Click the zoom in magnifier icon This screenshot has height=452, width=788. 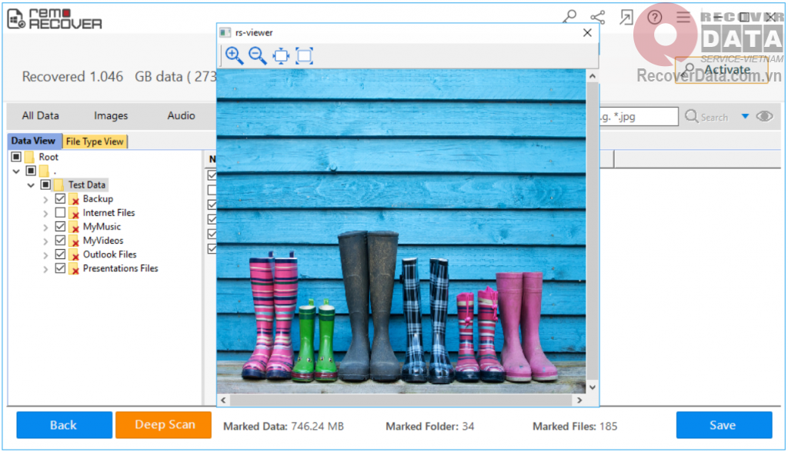(x=234, y=55)
